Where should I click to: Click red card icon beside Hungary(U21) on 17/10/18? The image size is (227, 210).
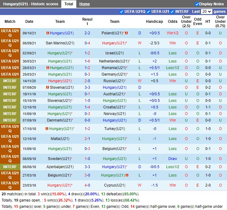click(47, 129)
